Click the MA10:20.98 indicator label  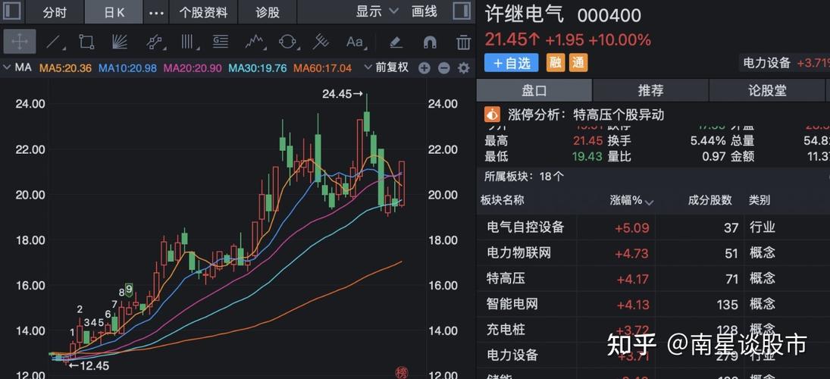click(x=127, y=68)
